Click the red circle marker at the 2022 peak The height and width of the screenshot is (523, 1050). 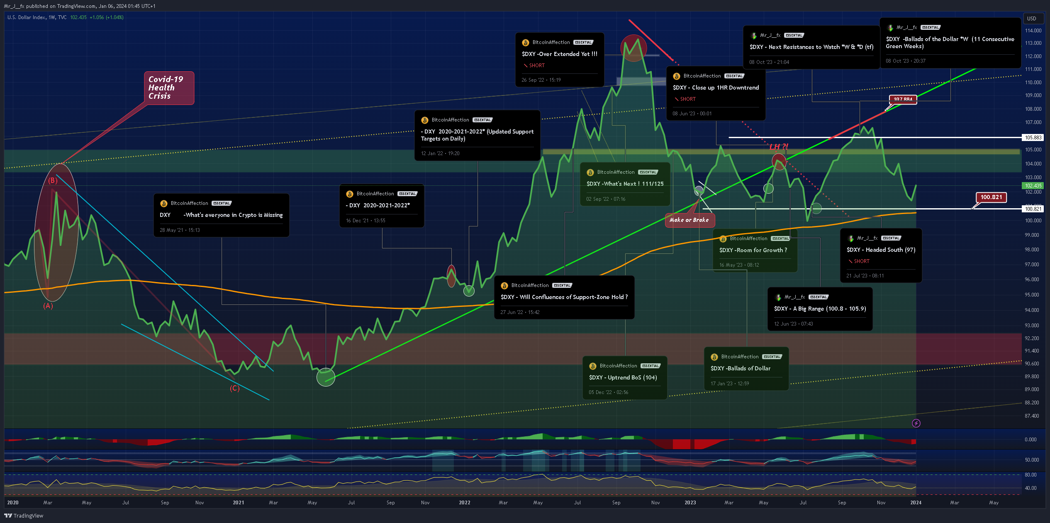pos(633,48)
